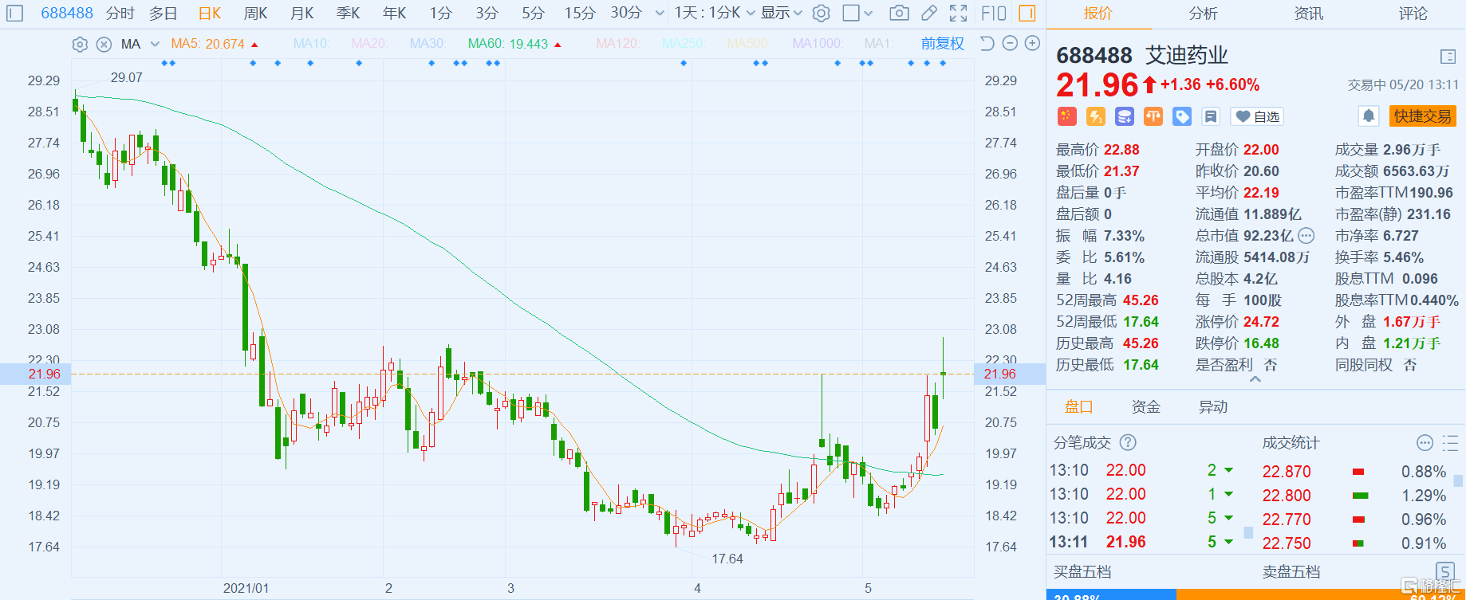
Task: Click the China flag market icon
Action: pyautogui.click(x=1067, y=116)
